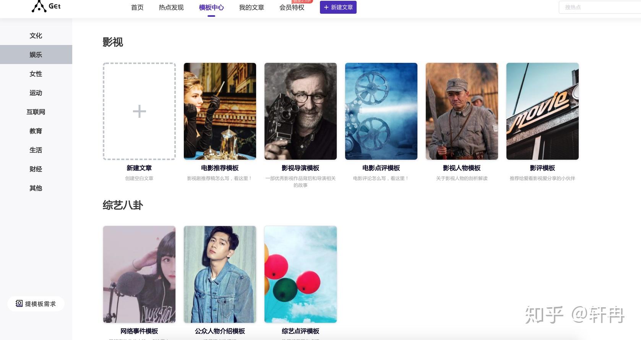Screen dimensions: 641x340
Task: Click the 影评模板 title text
Action: (x=542, y=168)
